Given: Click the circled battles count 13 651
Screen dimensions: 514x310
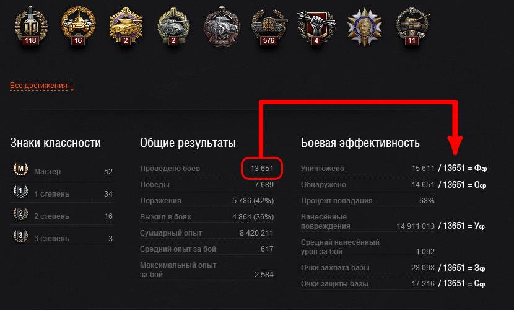Looking at the screenshot, I should tap(261, 168).
